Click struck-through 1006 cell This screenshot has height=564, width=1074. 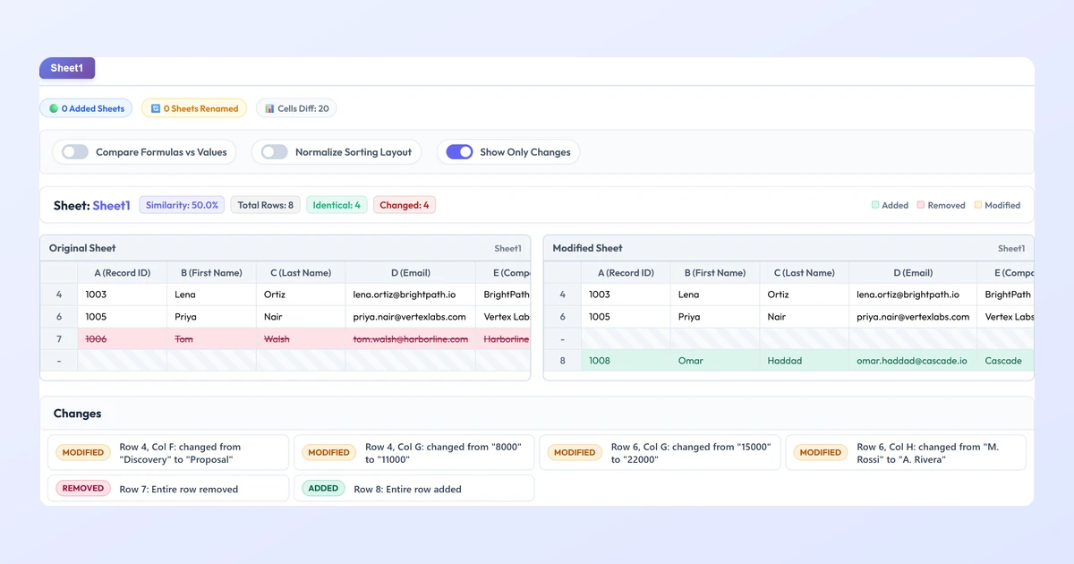tap(123, 339)
